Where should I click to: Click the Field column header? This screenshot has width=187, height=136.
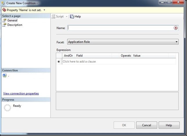tap(93, 56)
